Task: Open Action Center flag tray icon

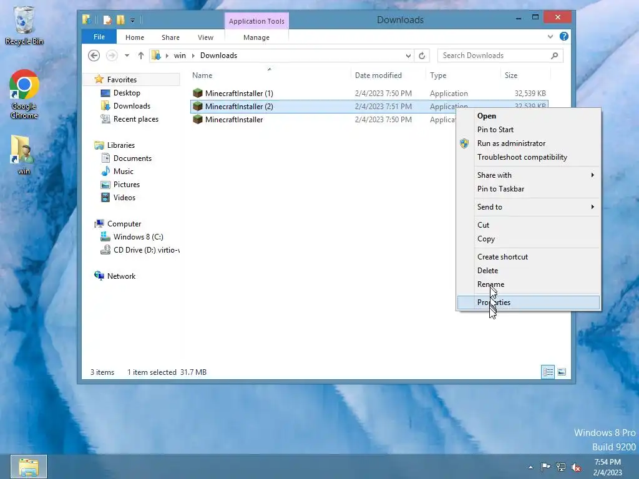Action: [545, 467]
